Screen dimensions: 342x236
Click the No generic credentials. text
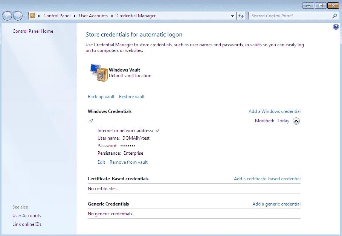[x=110, y=214]
